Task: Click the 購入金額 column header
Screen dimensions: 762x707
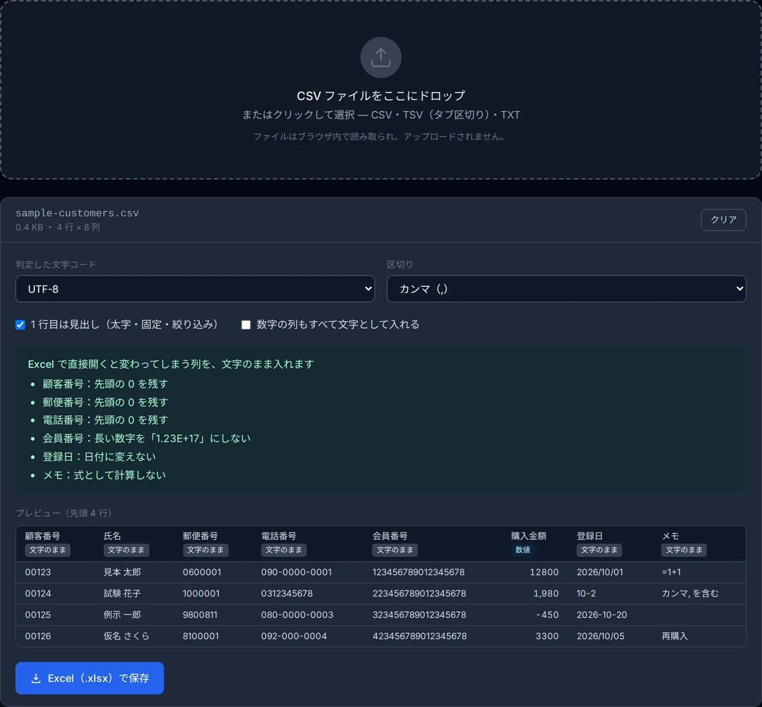Action: (x=529, y=536)
